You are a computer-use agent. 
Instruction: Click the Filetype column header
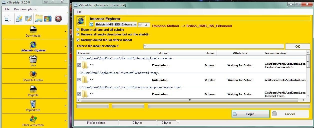[146, 53]
